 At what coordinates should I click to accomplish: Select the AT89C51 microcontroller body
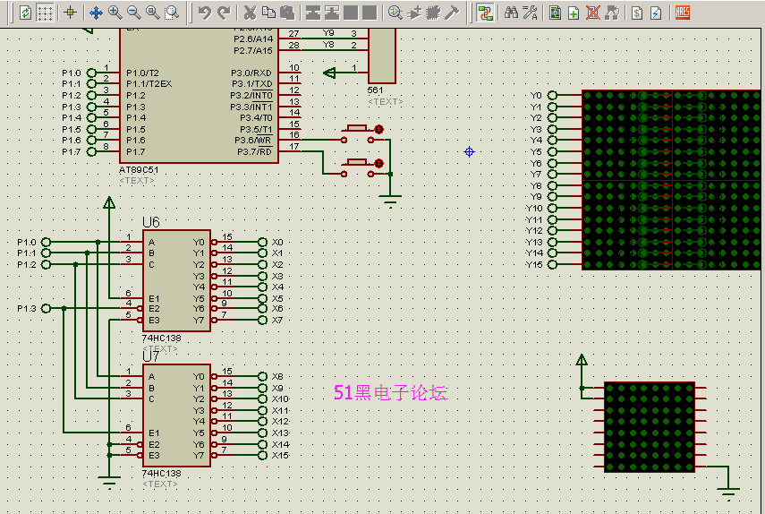click(x=199, y=96)
